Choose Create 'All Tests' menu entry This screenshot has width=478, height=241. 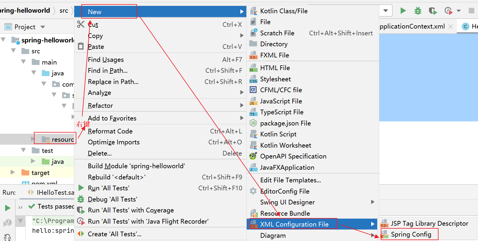[x=160, y=234]
